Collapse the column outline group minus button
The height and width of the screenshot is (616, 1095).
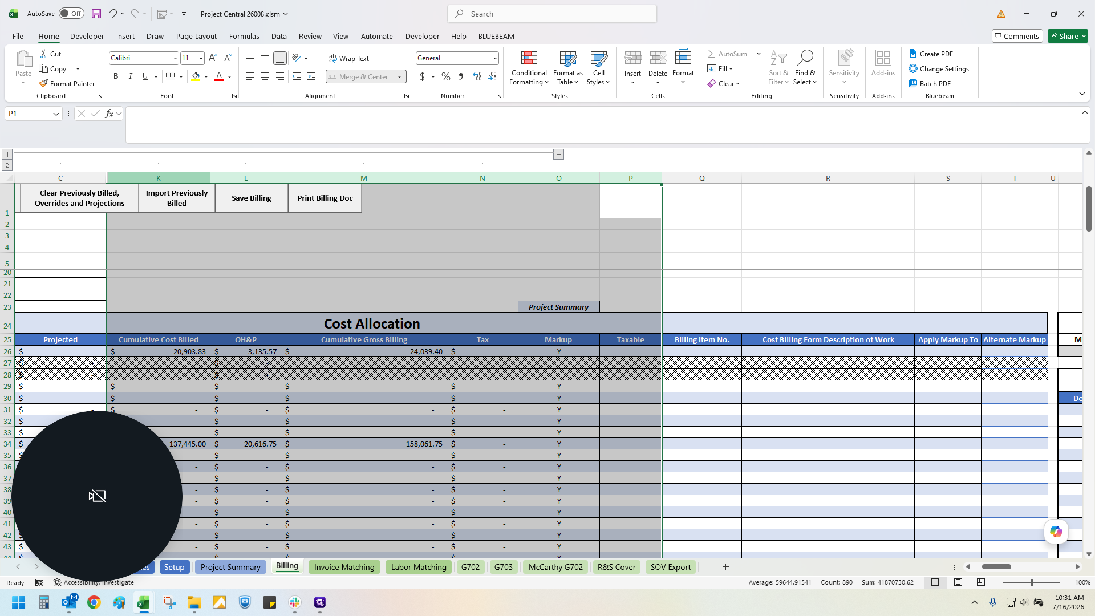pos(559,155)
